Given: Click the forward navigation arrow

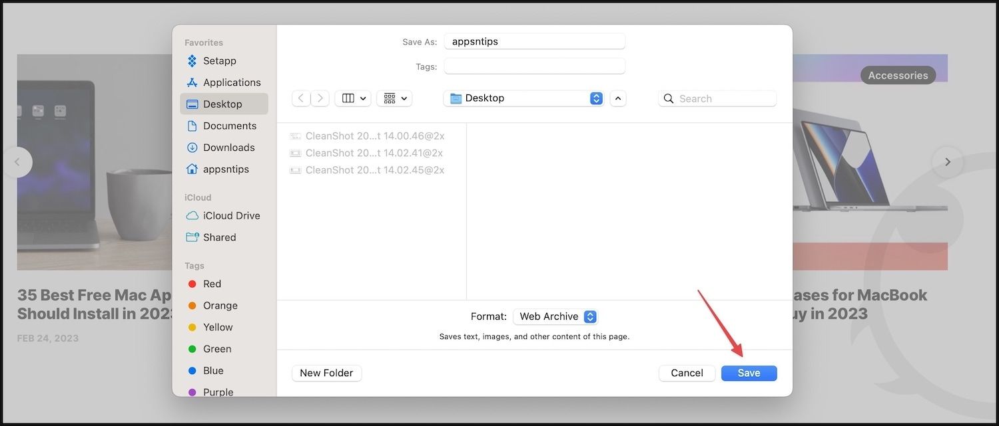Looking at the screenshot, I should (320, 98).
